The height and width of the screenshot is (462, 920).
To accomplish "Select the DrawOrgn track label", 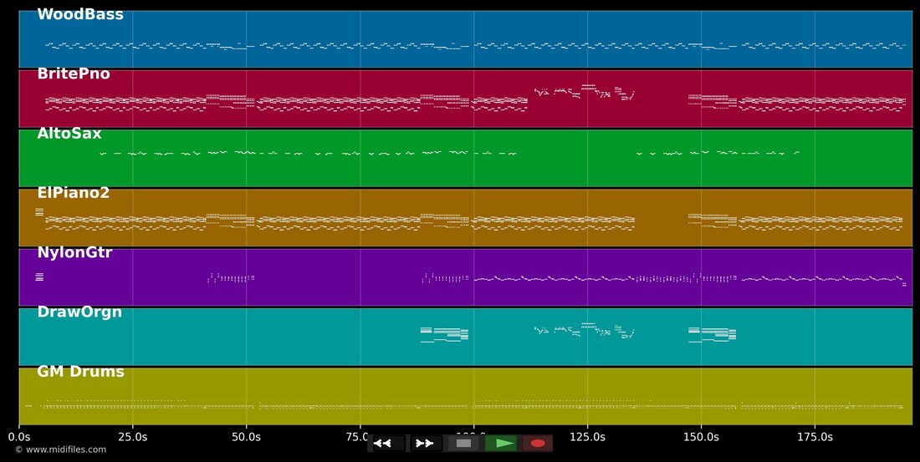I will point(79,312).
